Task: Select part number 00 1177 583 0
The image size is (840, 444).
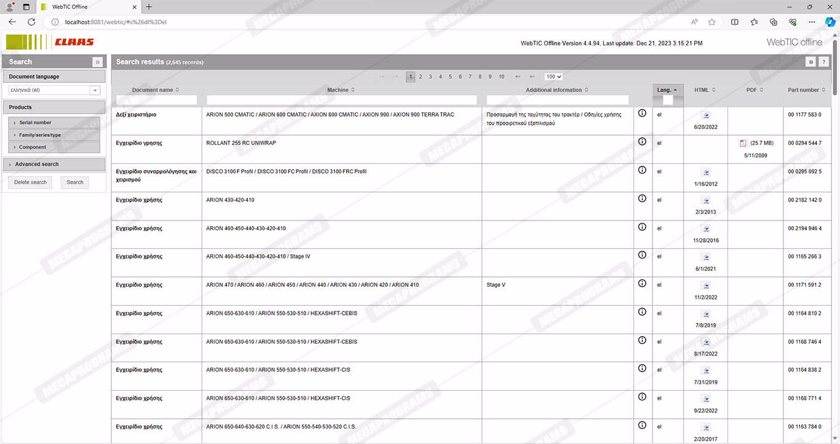Action: click(804, 114)
